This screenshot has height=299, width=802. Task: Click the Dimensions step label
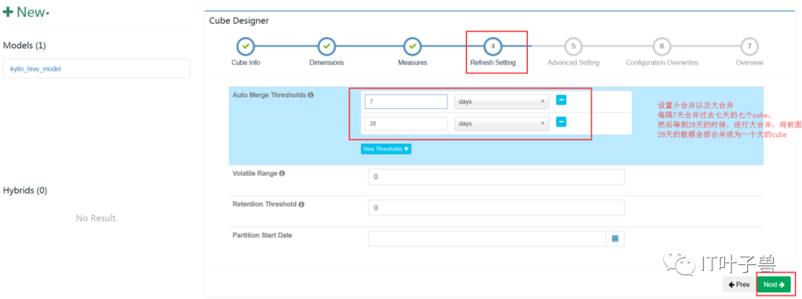[x=327, y=63]
